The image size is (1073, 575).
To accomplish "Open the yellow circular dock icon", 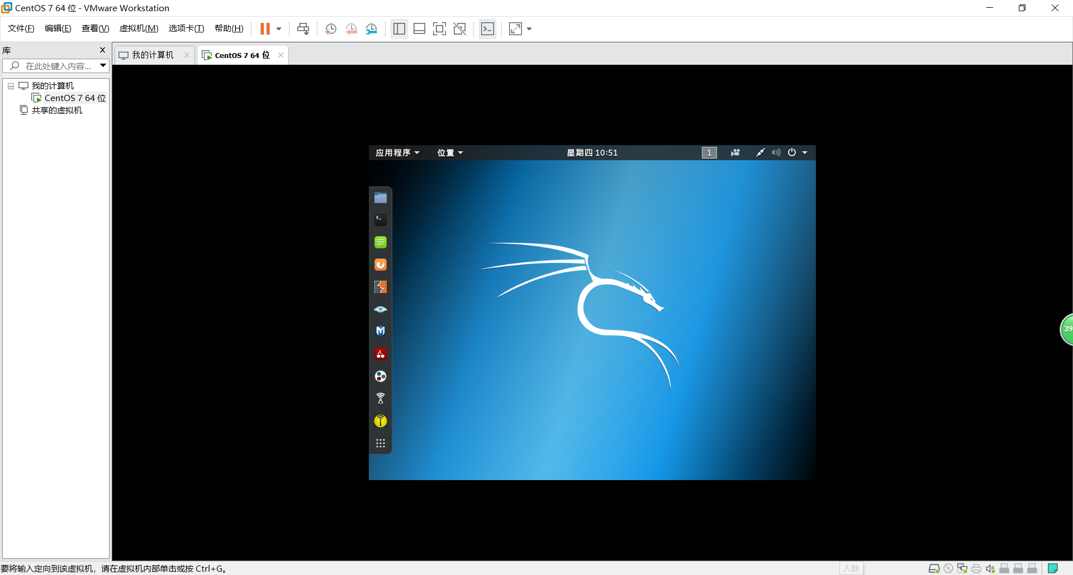I will click(381, 421).
